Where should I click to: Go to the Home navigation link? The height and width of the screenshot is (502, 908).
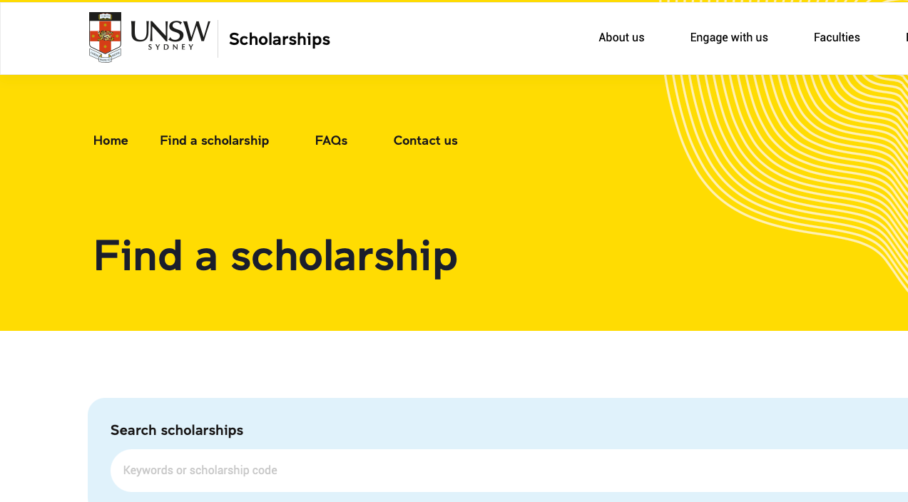(x=111, y=140)
